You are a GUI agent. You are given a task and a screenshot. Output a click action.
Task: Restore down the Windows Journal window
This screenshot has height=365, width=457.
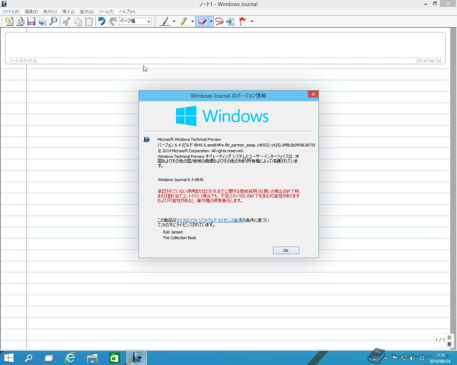[435, 4]
